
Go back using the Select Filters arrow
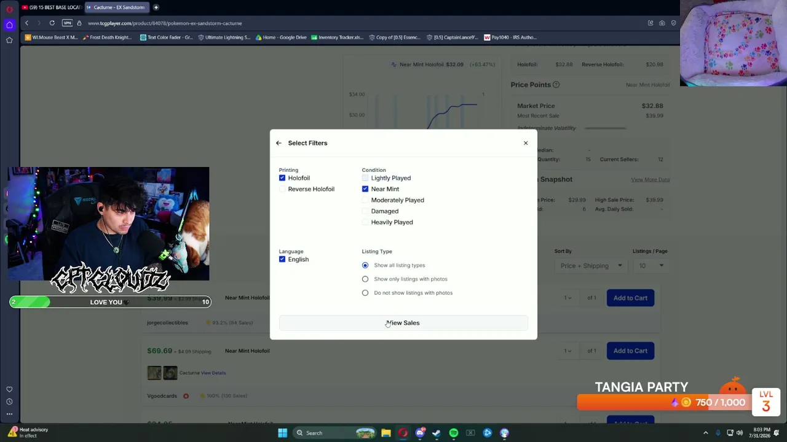click(x=279, y=143)
